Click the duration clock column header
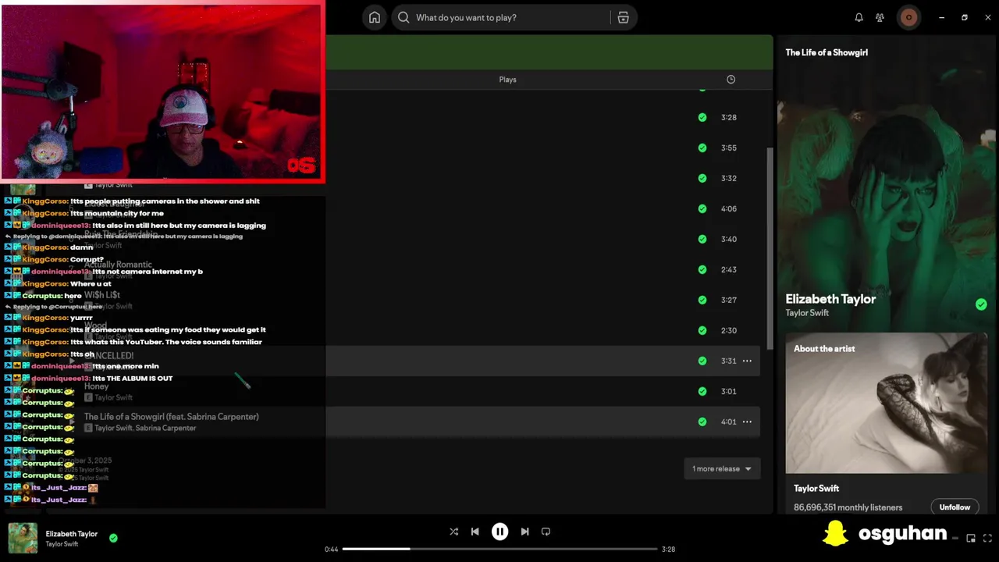This screenshot has width=999, height=562. click(731, 80)
